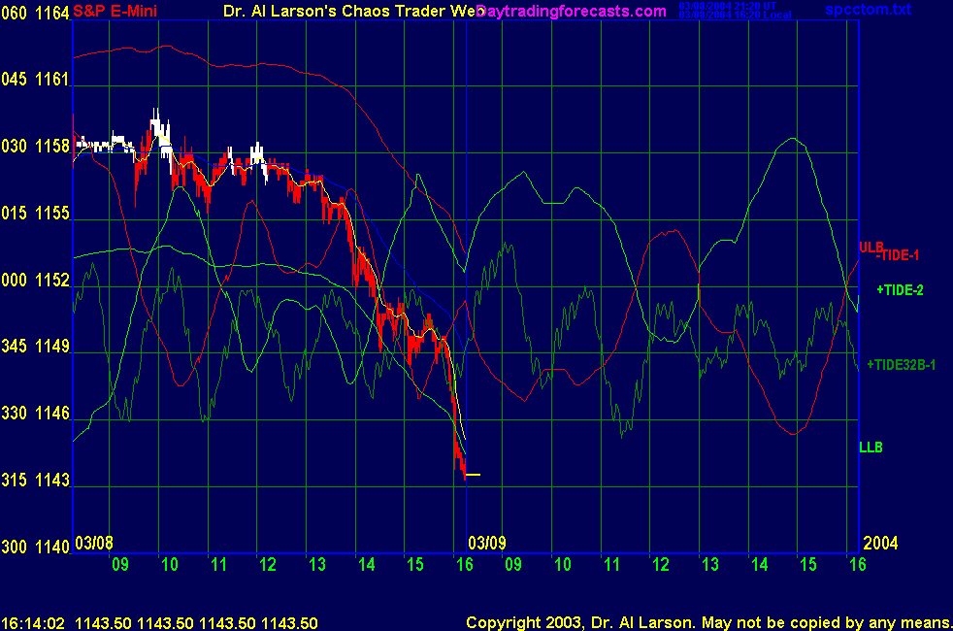This screenshot has width=953, height=631.
Task: Click the 03/09 date marker
Action: (x=487, y=542)
